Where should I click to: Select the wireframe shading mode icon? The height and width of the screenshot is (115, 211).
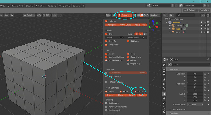pos(139,15)
